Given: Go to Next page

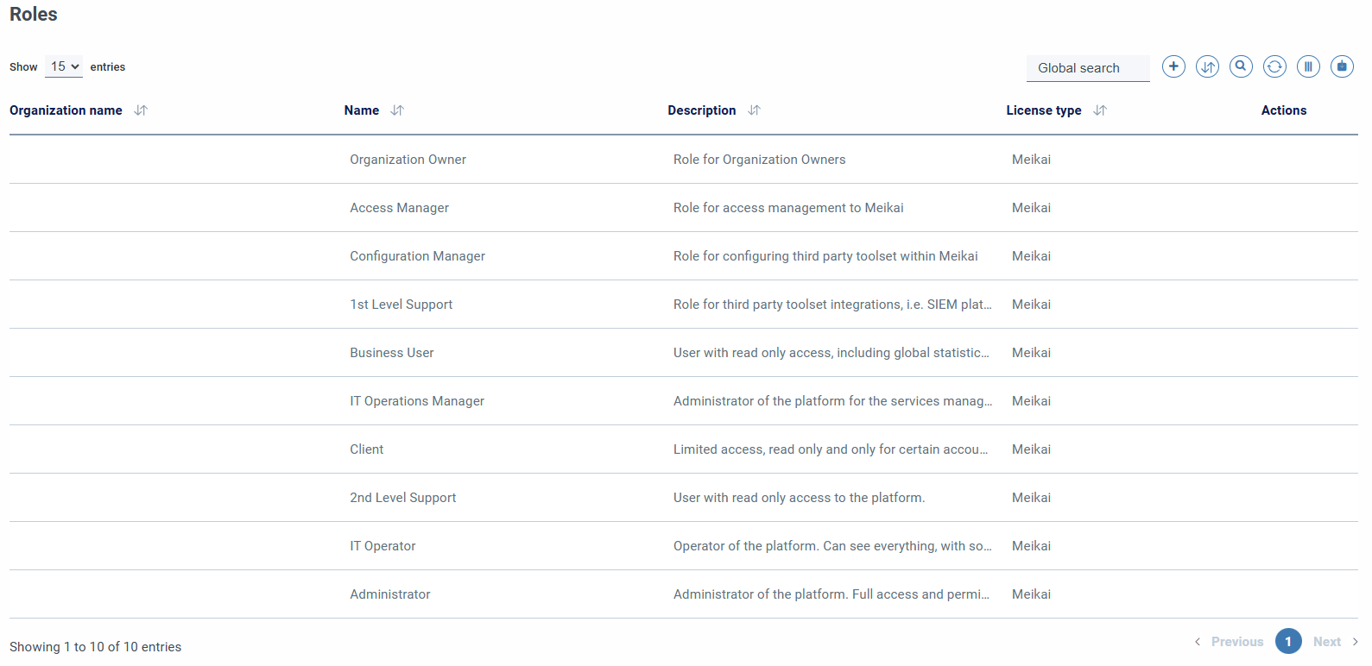Looking at the screenshot, I should point(1336,642).
